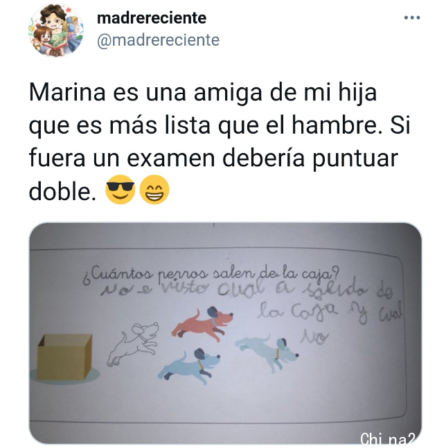Click the word 'doble.' in the tweet
Image resolution: width=437 pixels, height=448 pixels.
62,191
